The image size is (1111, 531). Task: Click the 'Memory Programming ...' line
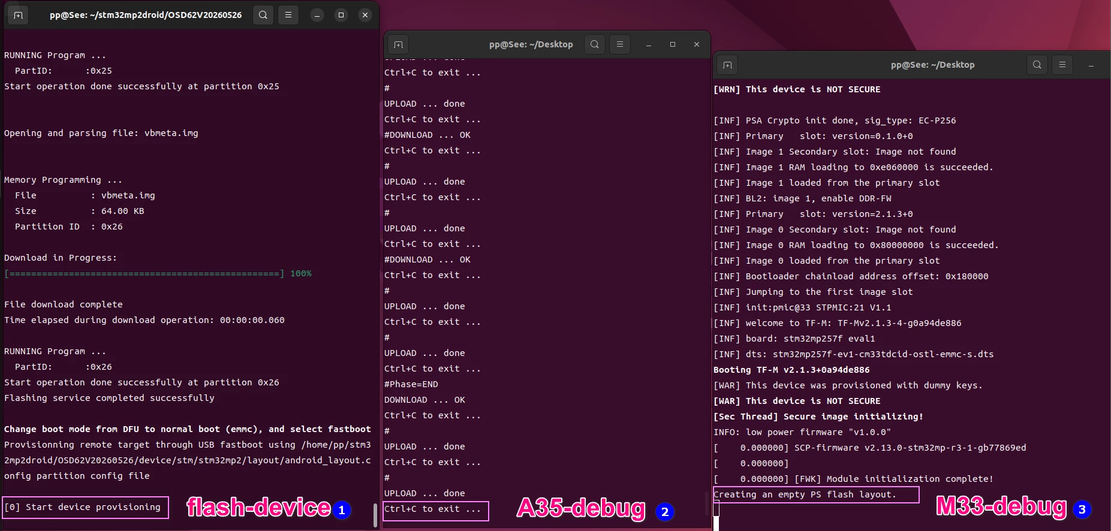[63, 180]
